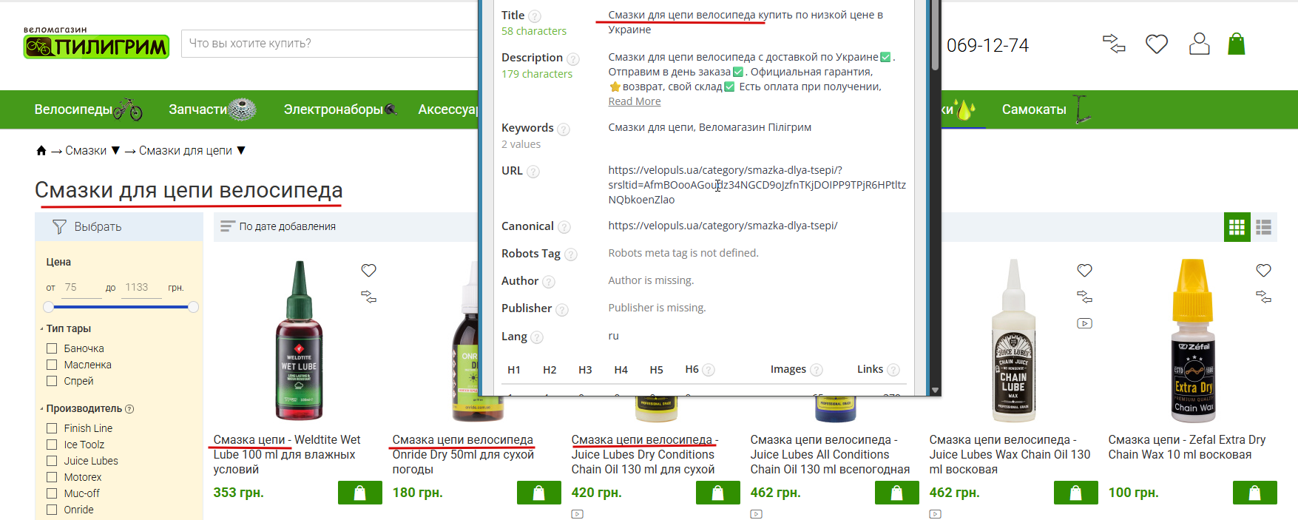Add Juice Lubes Wax Chain Oil to compare
The width and height of the screenshot is (1298, 520).
1084,297
